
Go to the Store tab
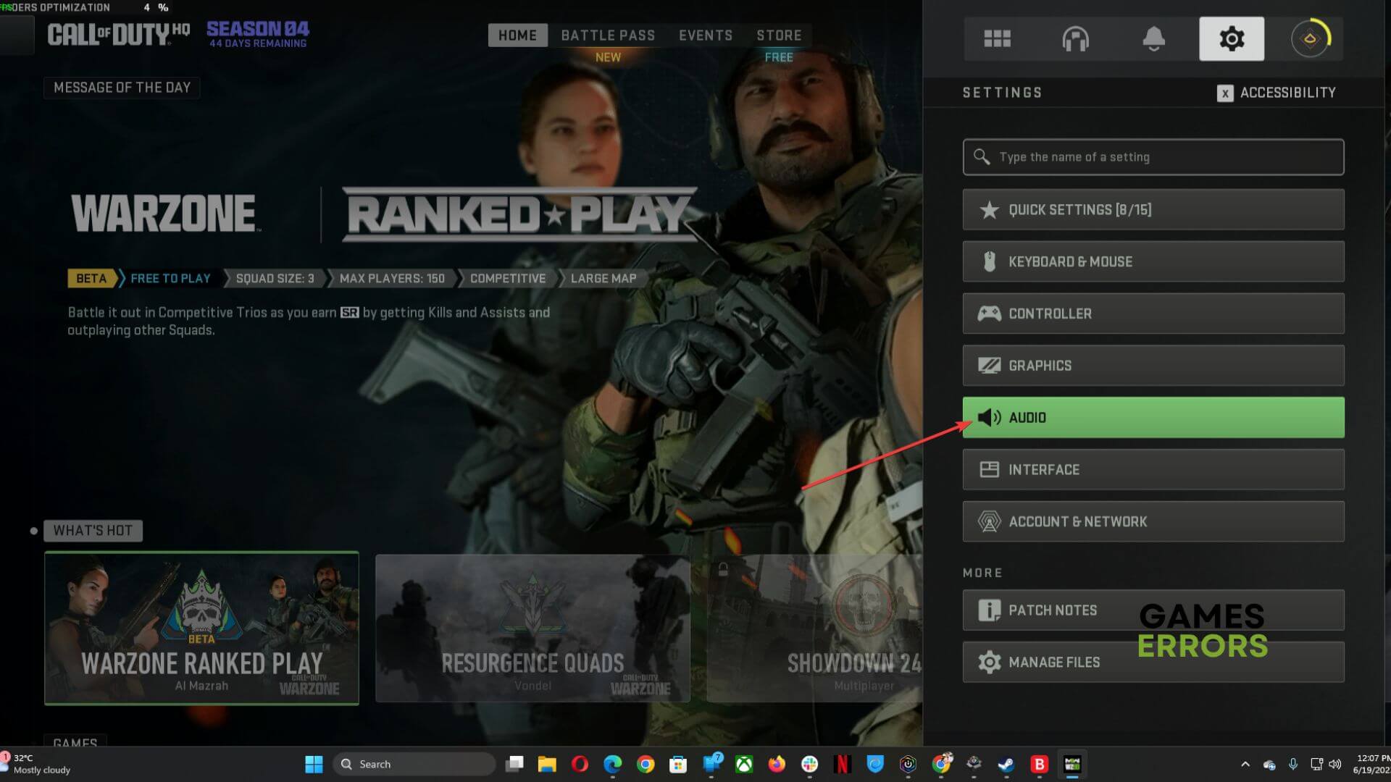point(779,35)
